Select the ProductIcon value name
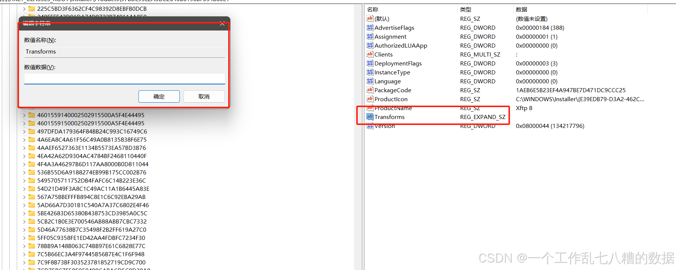676x270 pixels. point(391,99)
